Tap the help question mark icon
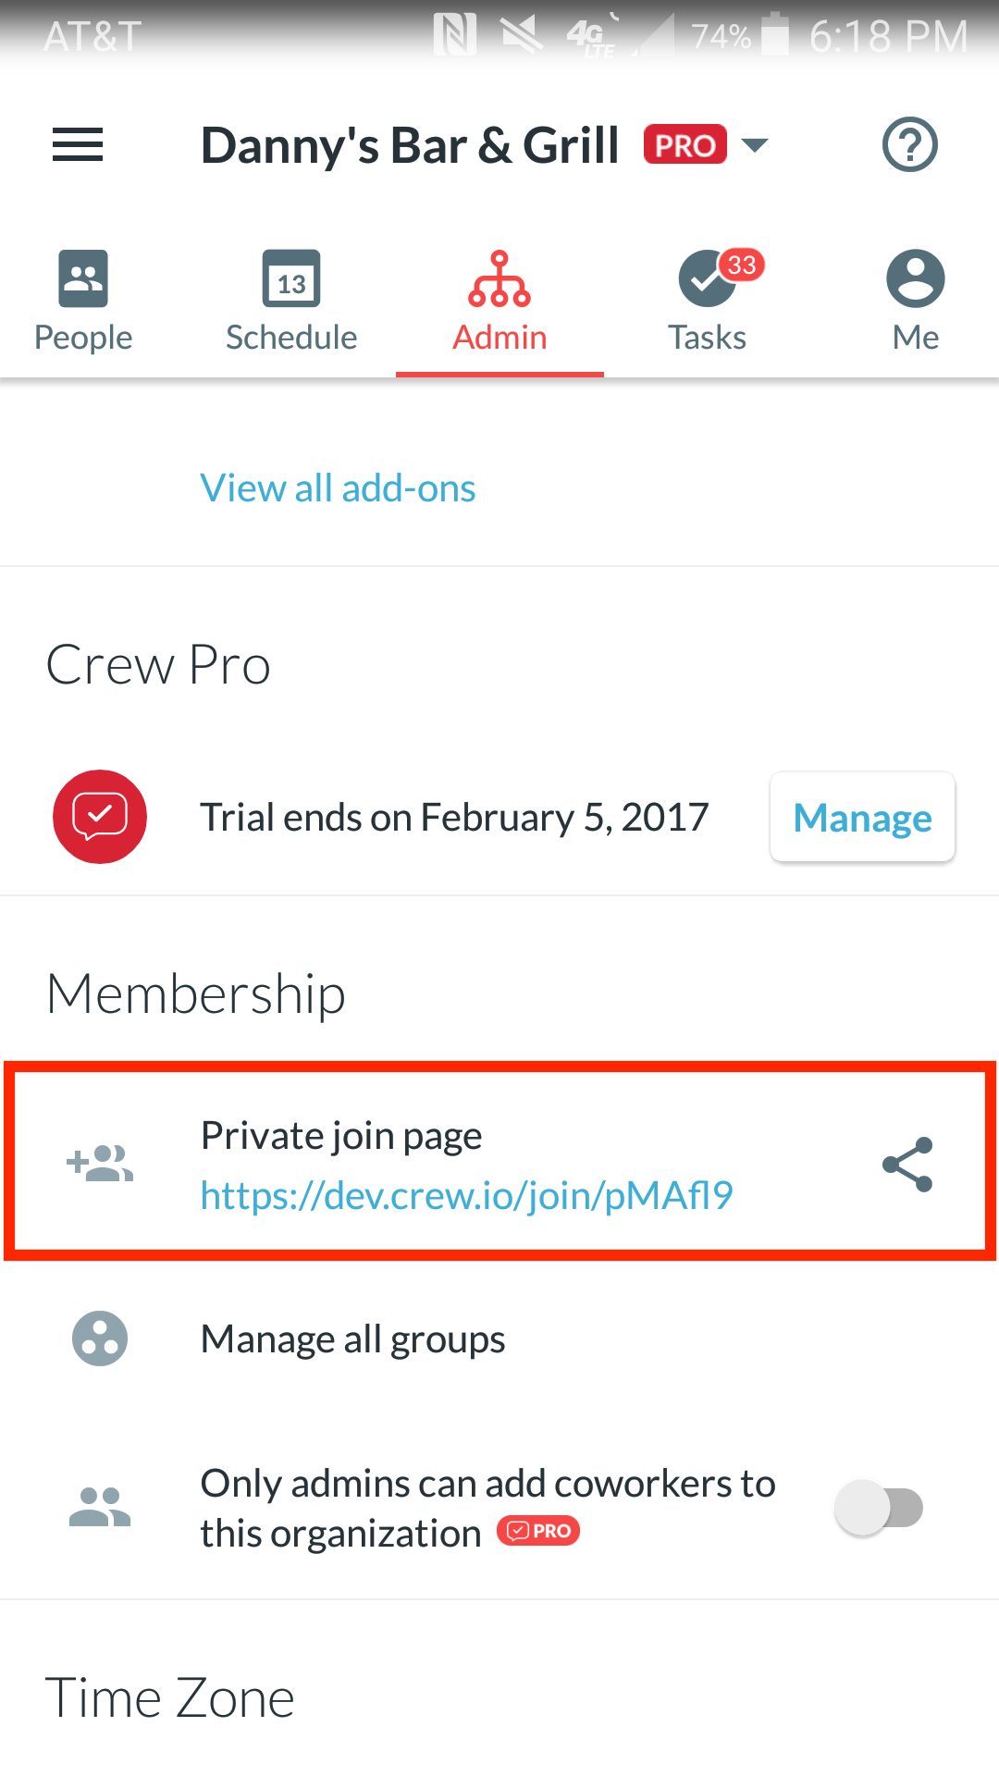The width and height of the screenshot is (999, 1776). tap(910, 145)
